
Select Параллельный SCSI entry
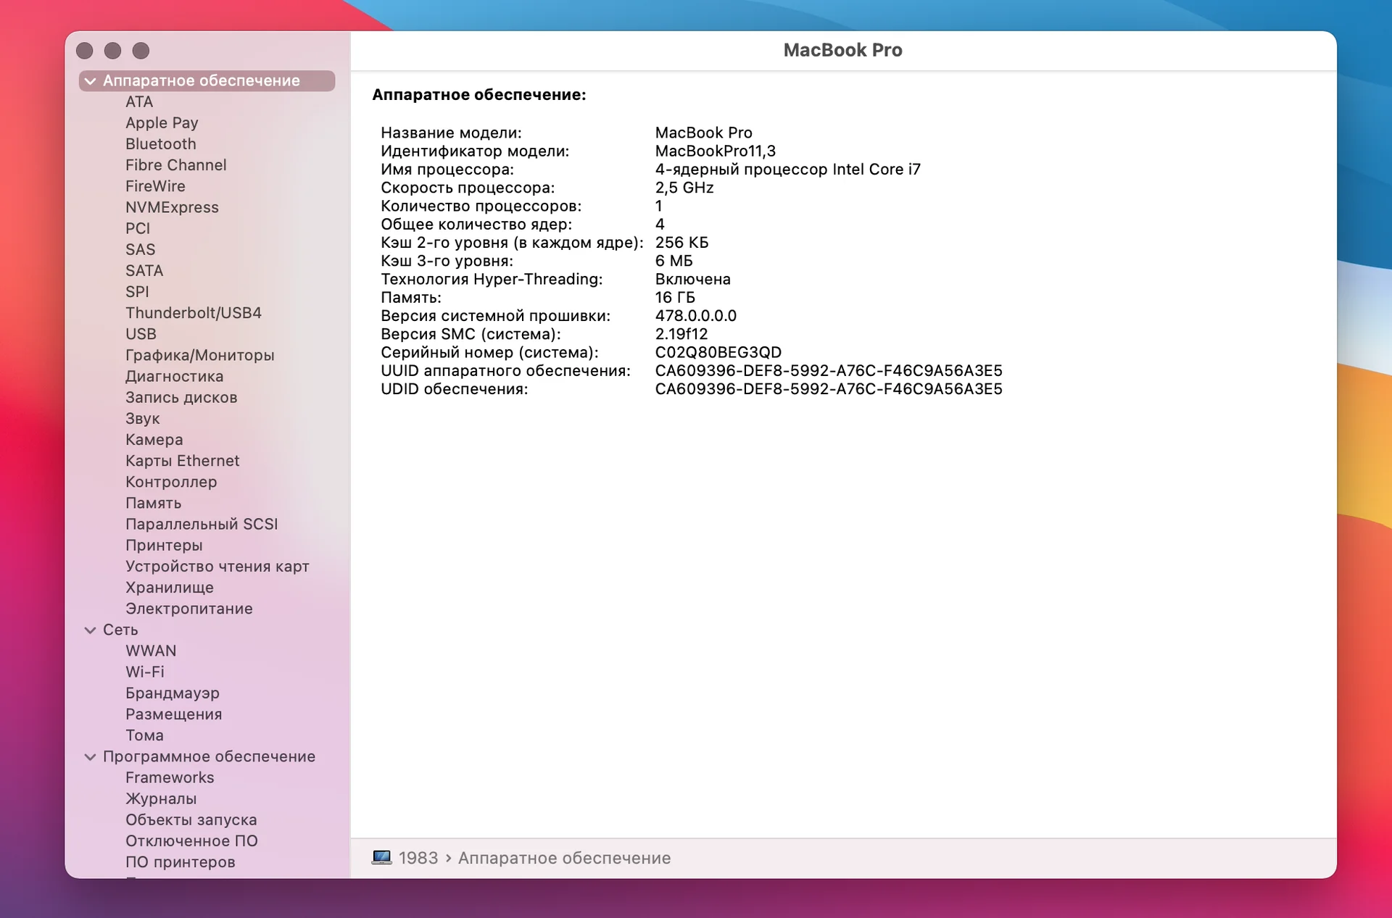point(202,524)
